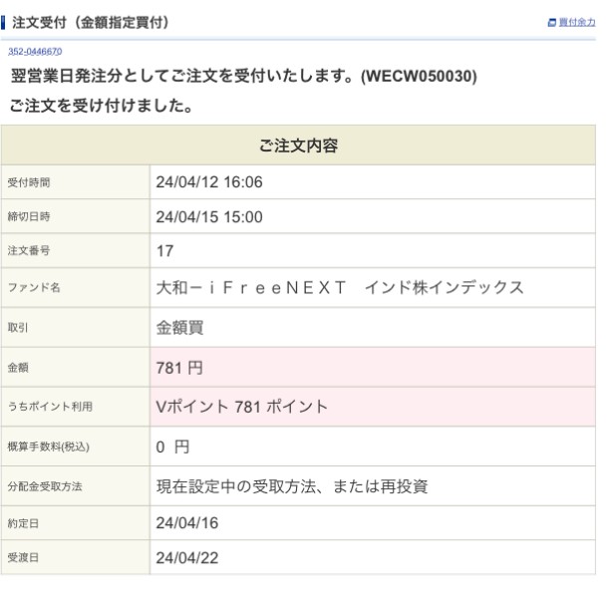The image size is (607, 598).
Task: Click the 分配金受取方法 row label
Action: click(x=45, y=486)
